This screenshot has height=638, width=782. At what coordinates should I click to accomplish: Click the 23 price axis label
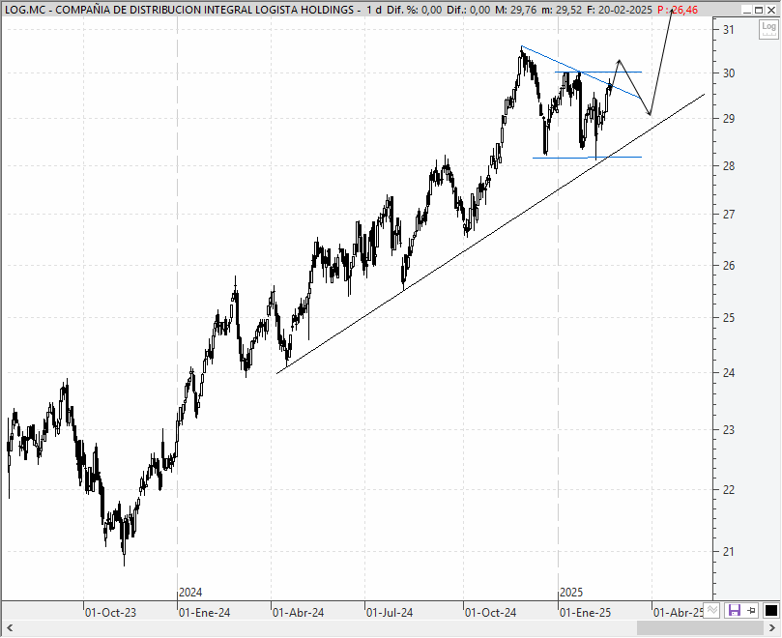point(729,430)
